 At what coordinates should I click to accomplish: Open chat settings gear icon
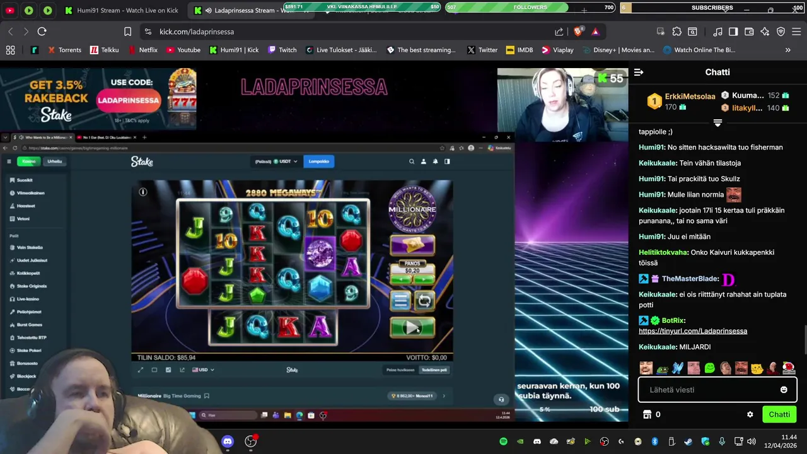(x=750, y=414)
